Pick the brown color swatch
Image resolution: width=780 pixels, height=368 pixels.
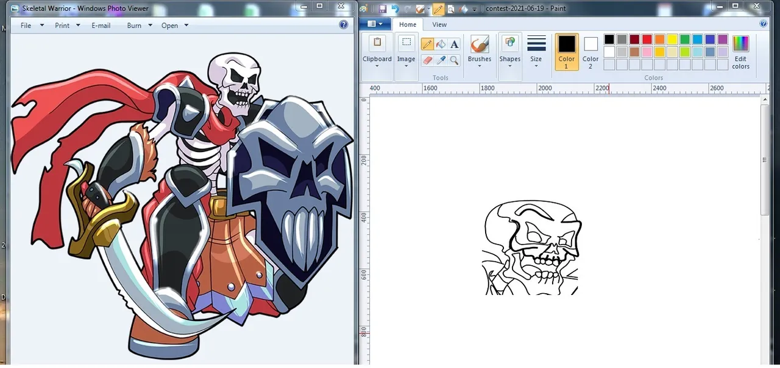click(634, 52)
